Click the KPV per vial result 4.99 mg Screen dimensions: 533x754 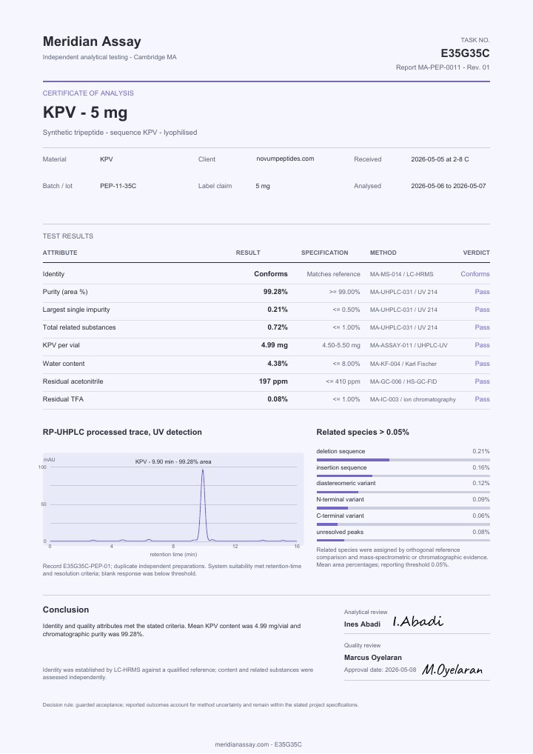(x=275, y=345)
